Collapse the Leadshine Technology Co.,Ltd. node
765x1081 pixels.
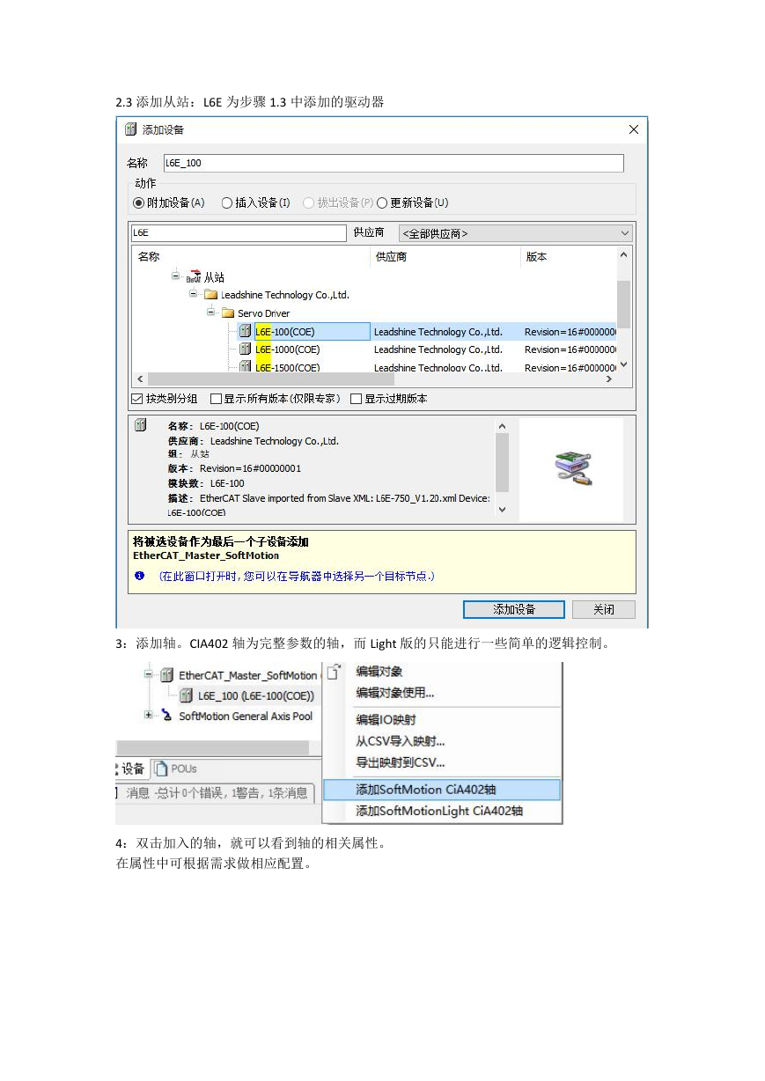(194, 294)
